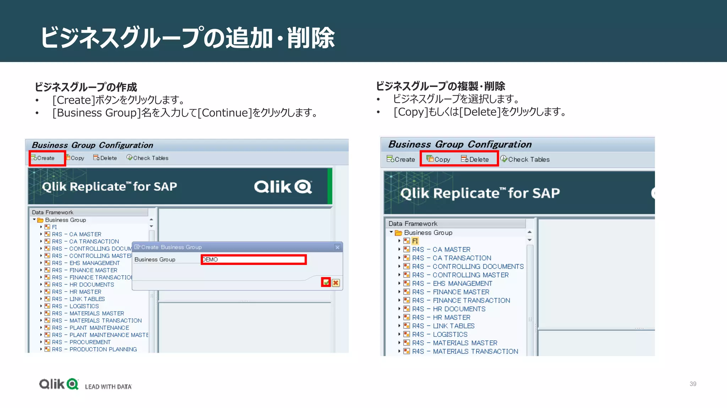Select R4S - HR MASTER in right tree
727x408 pixels.
441,317
